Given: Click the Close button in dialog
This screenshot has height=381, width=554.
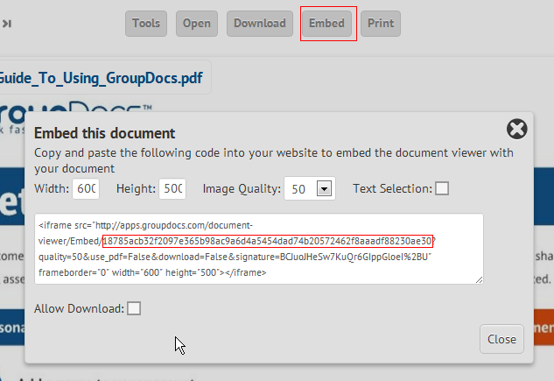Looking at the screenshot, I should tap(501, 339).
